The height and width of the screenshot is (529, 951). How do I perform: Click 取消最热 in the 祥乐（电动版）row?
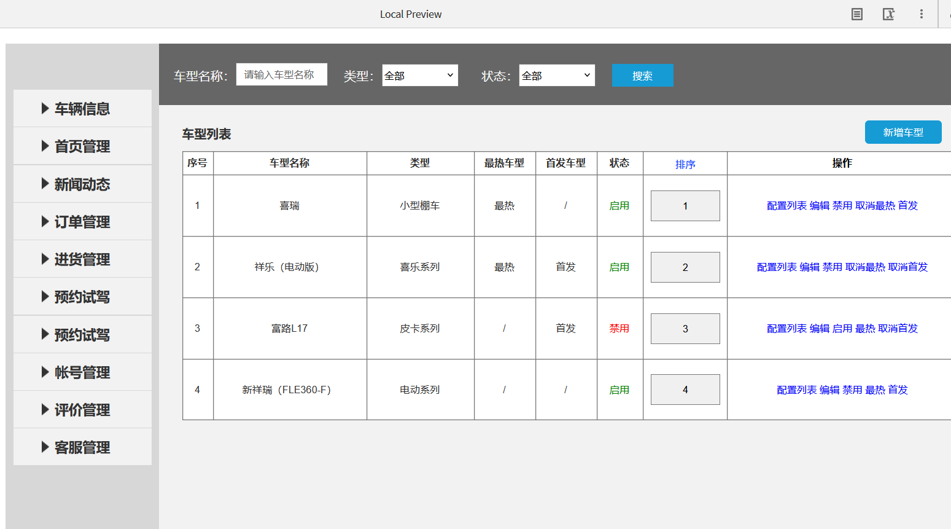pyautogui.click(x=865, y=267)
